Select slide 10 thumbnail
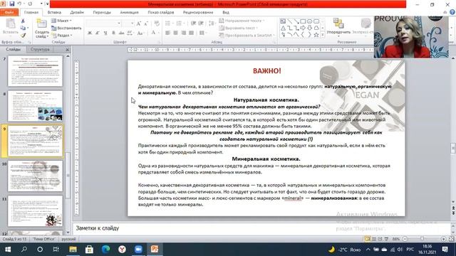The height and width of the screenshot is (256, 456). (x=35, y=176)
